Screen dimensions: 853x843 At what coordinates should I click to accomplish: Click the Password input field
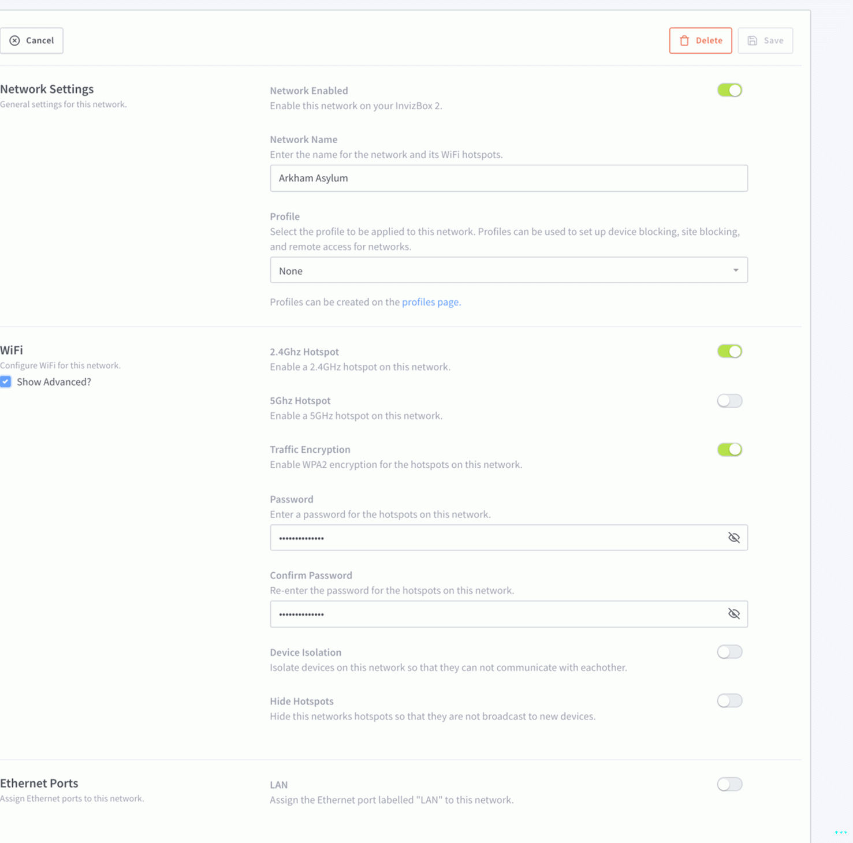coord(497,538)
